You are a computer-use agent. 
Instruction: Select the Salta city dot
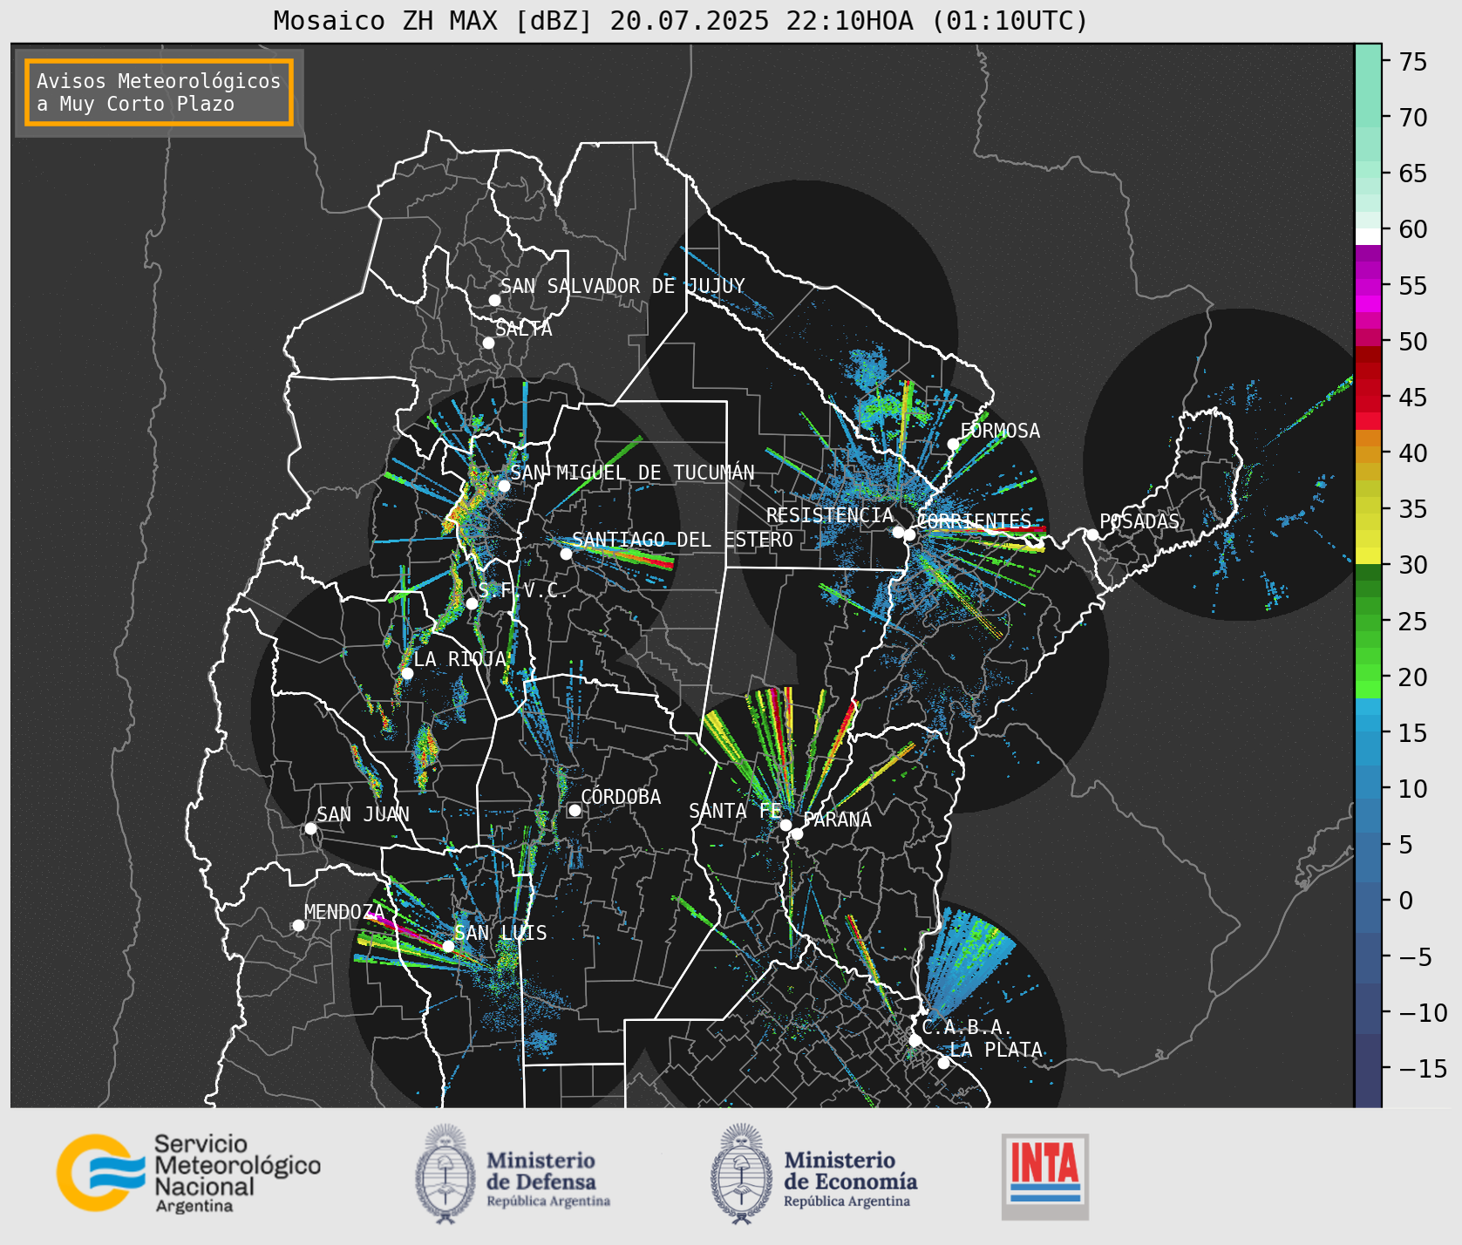pos(488,343)
